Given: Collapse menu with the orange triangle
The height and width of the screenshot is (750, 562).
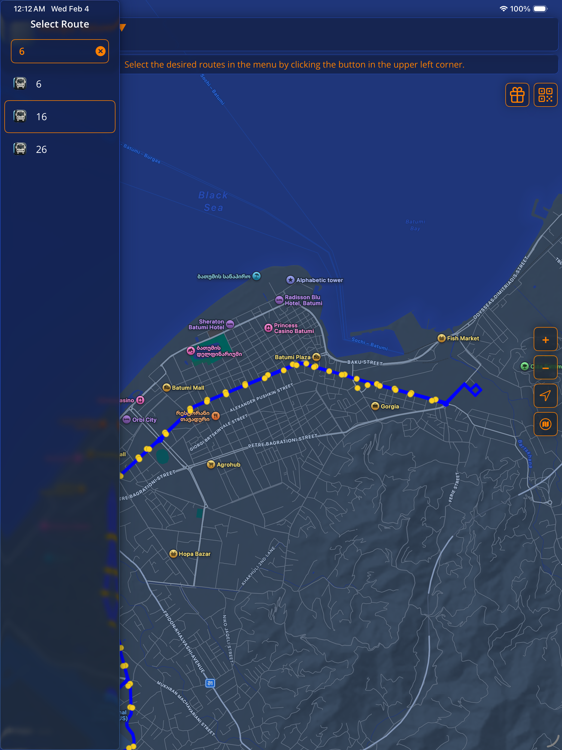Looking at the screenshot, I should click(123, 28).
